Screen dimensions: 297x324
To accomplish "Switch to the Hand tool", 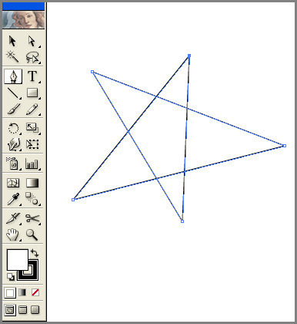I will 13,235.
